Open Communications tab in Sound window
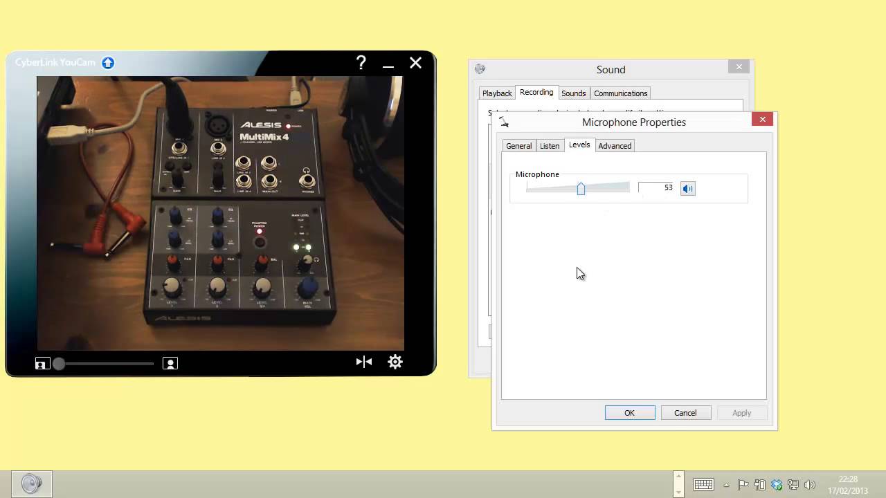Image resolution: width=886 pixels, height=498 pixels. click(620, 93)
